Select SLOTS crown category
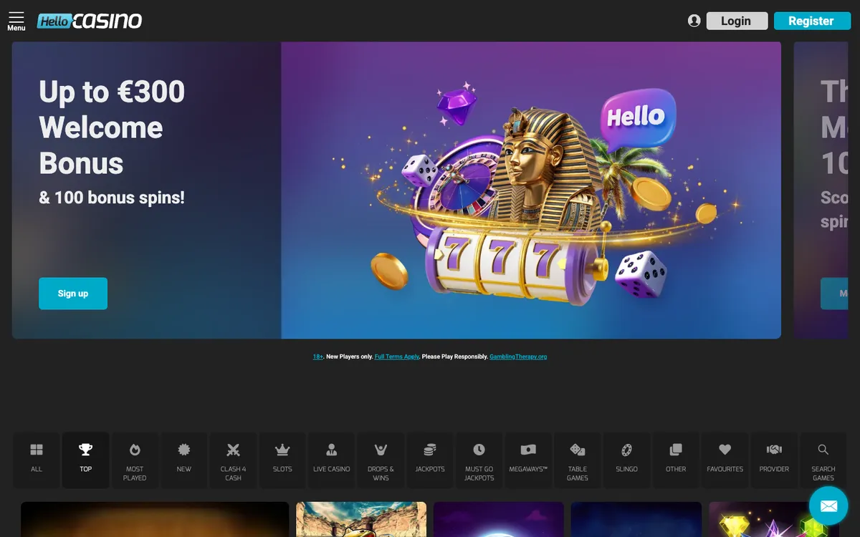The image size is (860, 537). tap(282, 460)
